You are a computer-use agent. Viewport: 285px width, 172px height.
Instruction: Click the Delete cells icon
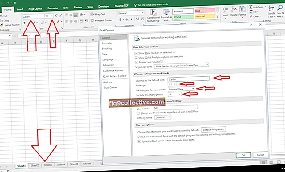point(234,10)
